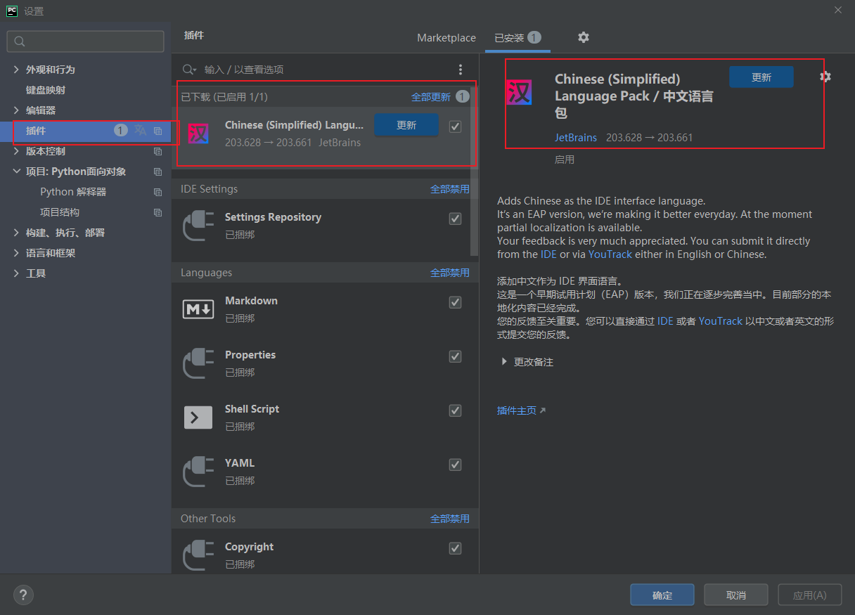Click the 取消 button
The image size is (855, 615).
(736, 595)
